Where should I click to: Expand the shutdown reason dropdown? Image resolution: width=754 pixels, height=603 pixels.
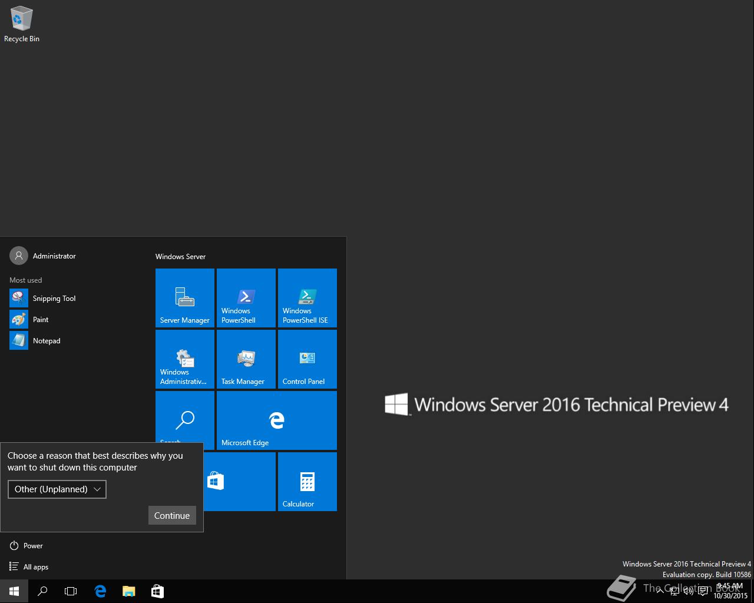pos(57,489)
